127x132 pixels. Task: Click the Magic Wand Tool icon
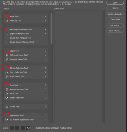pos(7,77)
